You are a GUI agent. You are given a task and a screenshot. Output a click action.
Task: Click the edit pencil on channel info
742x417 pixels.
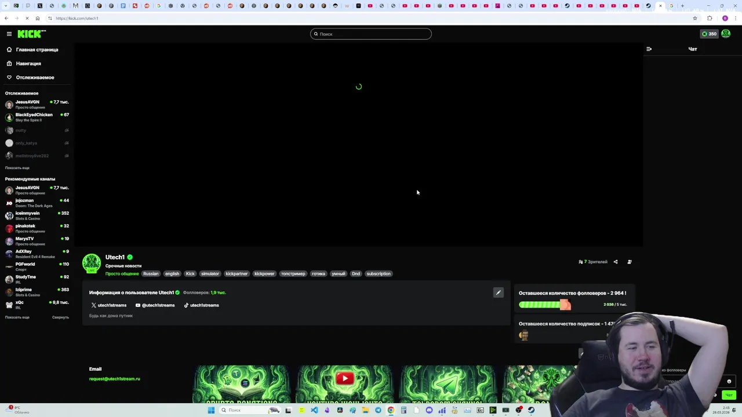point(498,292)
